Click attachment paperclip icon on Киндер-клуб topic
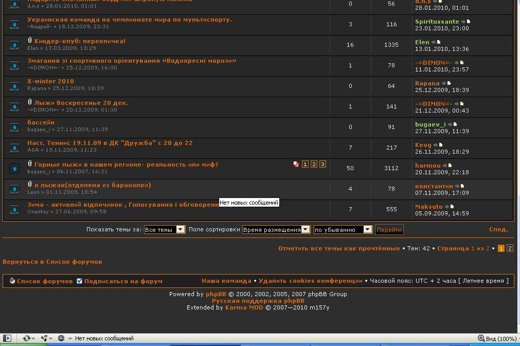 coord(30,41)
